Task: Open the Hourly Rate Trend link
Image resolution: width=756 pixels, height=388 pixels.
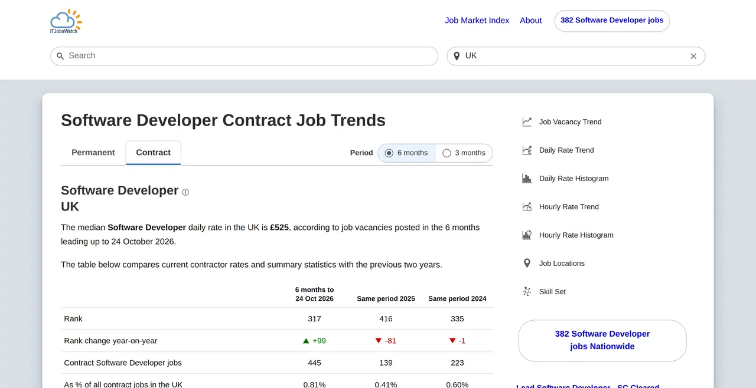Action: click(569, 207)
